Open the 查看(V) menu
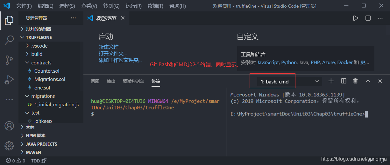Image resolution: width=390 pixels, height=165 pixels. coord(89,6)
